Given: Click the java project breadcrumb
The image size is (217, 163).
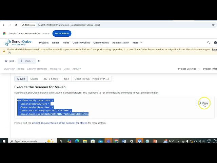Looking at the screenshot, I should click(12, 61).
